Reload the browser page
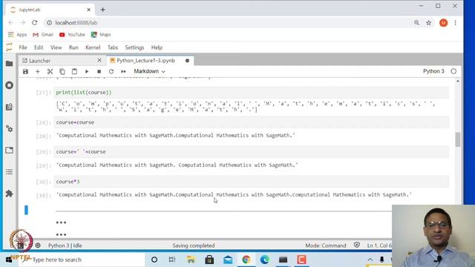This screenshot has width=475, height=267. [35, 23]
